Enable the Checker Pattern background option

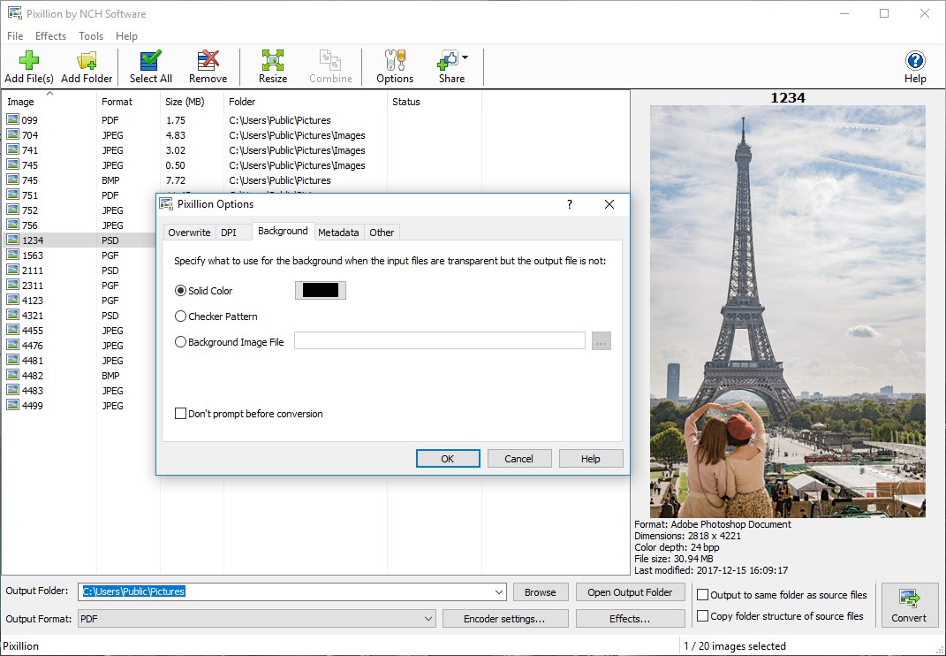[180, 316]
